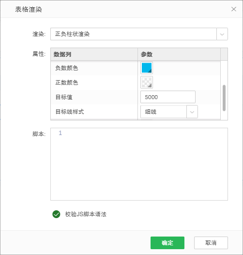Click the property table vertical scrollbar thumb
This screenshot has width=243, height=255.
[224, 98]
